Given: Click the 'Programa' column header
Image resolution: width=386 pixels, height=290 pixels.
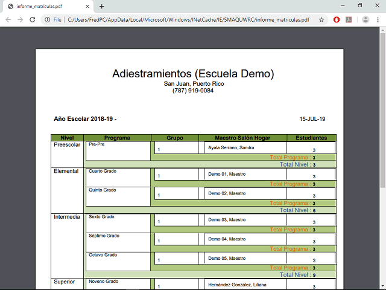Looking at the screenshot, I should click(117, 138).
